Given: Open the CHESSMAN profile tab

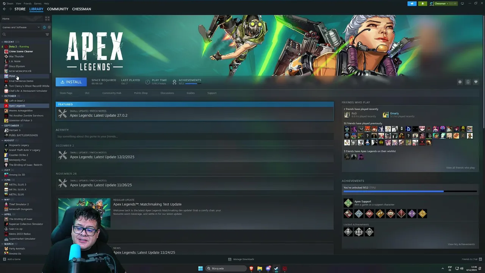Looking at the screenshot, I should click(81, 9).
